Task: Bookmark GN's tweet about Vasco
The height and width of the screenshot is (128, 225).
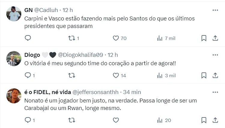Action: pyautogui.click(x=204, y=38)
